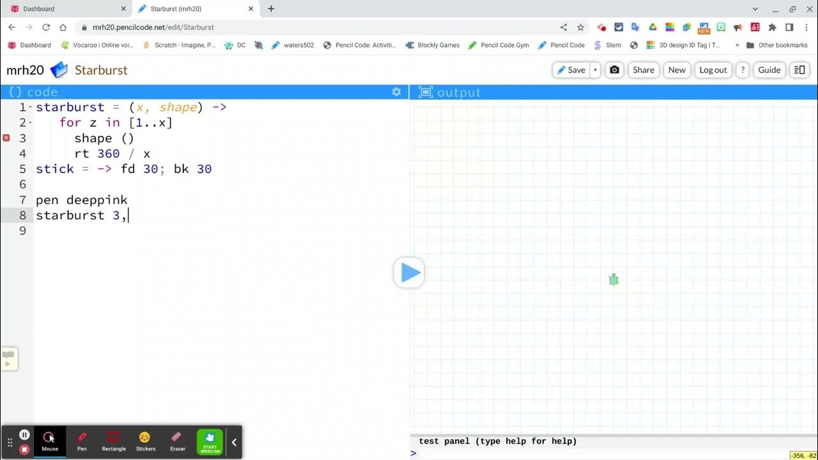Open a new browser tab
This screenshot has width=818, height=460.
point(271,9)
